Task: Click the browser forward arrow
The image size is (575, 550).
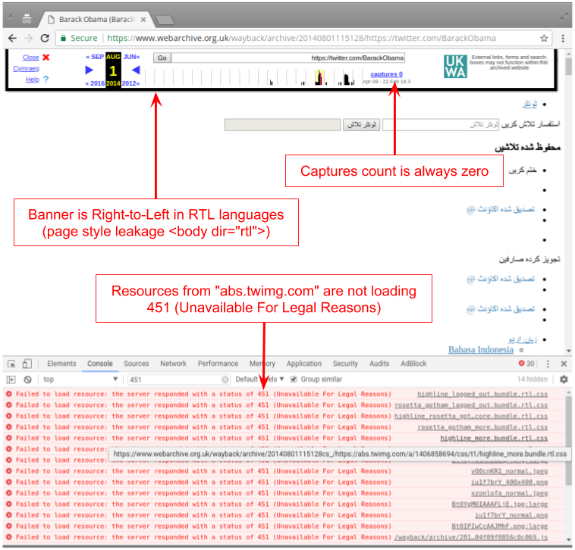Action: click(x=29, y=38)
